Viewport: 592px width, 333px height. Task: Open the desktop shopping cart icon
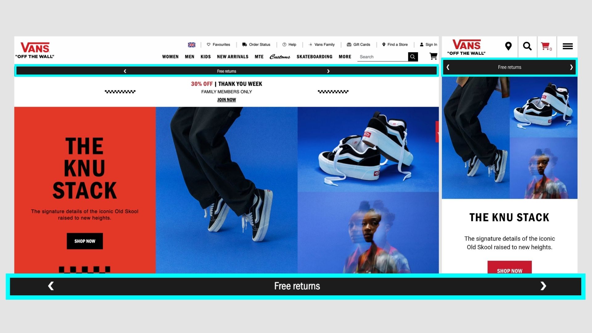pos(433,56)
